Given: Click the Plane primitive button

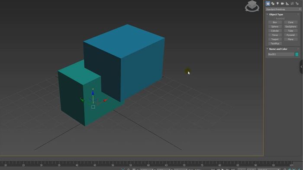Looking at the screenshot, I should coord(290,39).
